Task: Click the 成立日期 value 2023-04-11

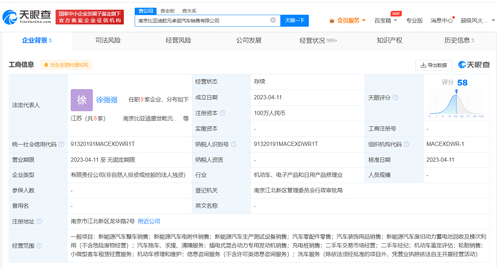Action: coord(268,98)
